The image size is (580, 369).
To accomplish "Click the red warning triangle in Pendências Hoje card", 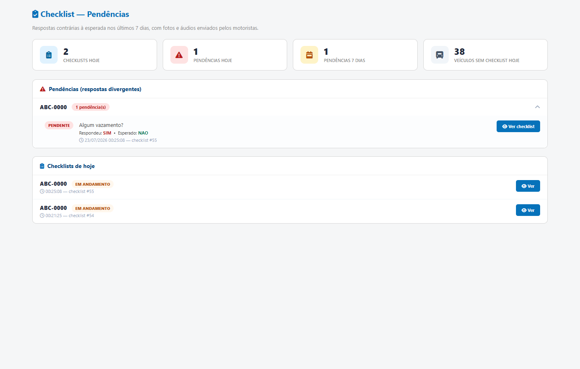I will [179, 55].
